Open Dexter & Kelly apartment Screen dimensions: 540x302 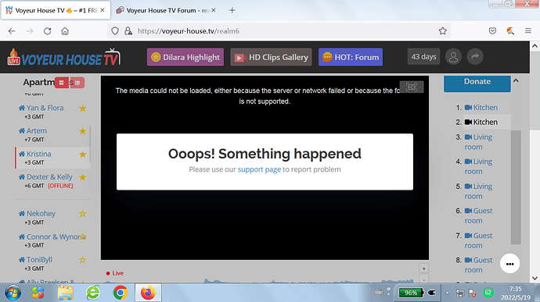coord(49,177)
